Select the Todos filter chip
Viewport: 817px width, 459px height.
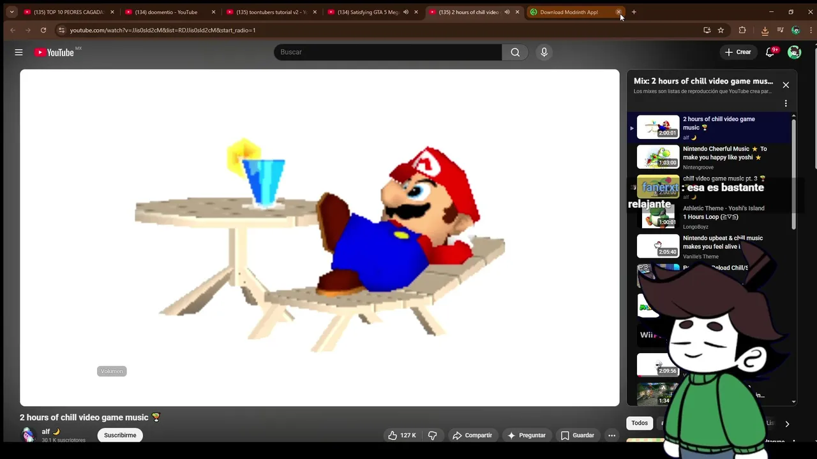tap(640, 423)
